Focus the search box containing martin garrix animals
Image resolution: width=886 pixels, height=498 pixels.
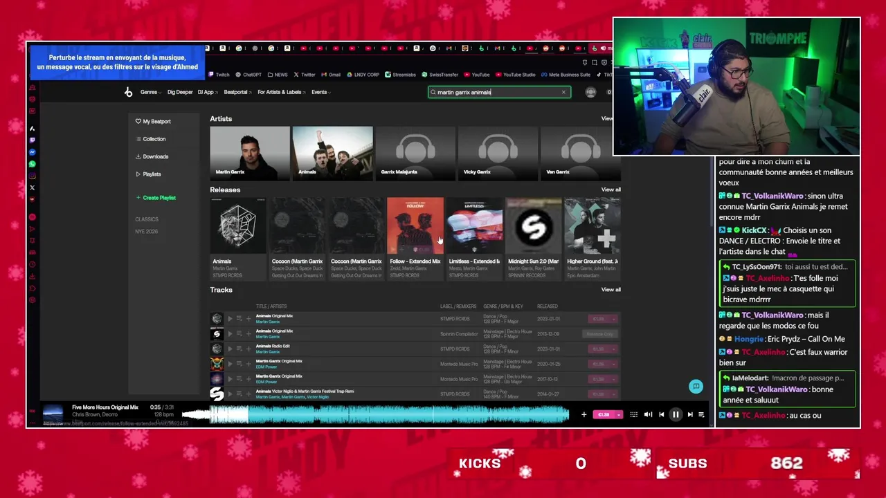coord(499,92)
